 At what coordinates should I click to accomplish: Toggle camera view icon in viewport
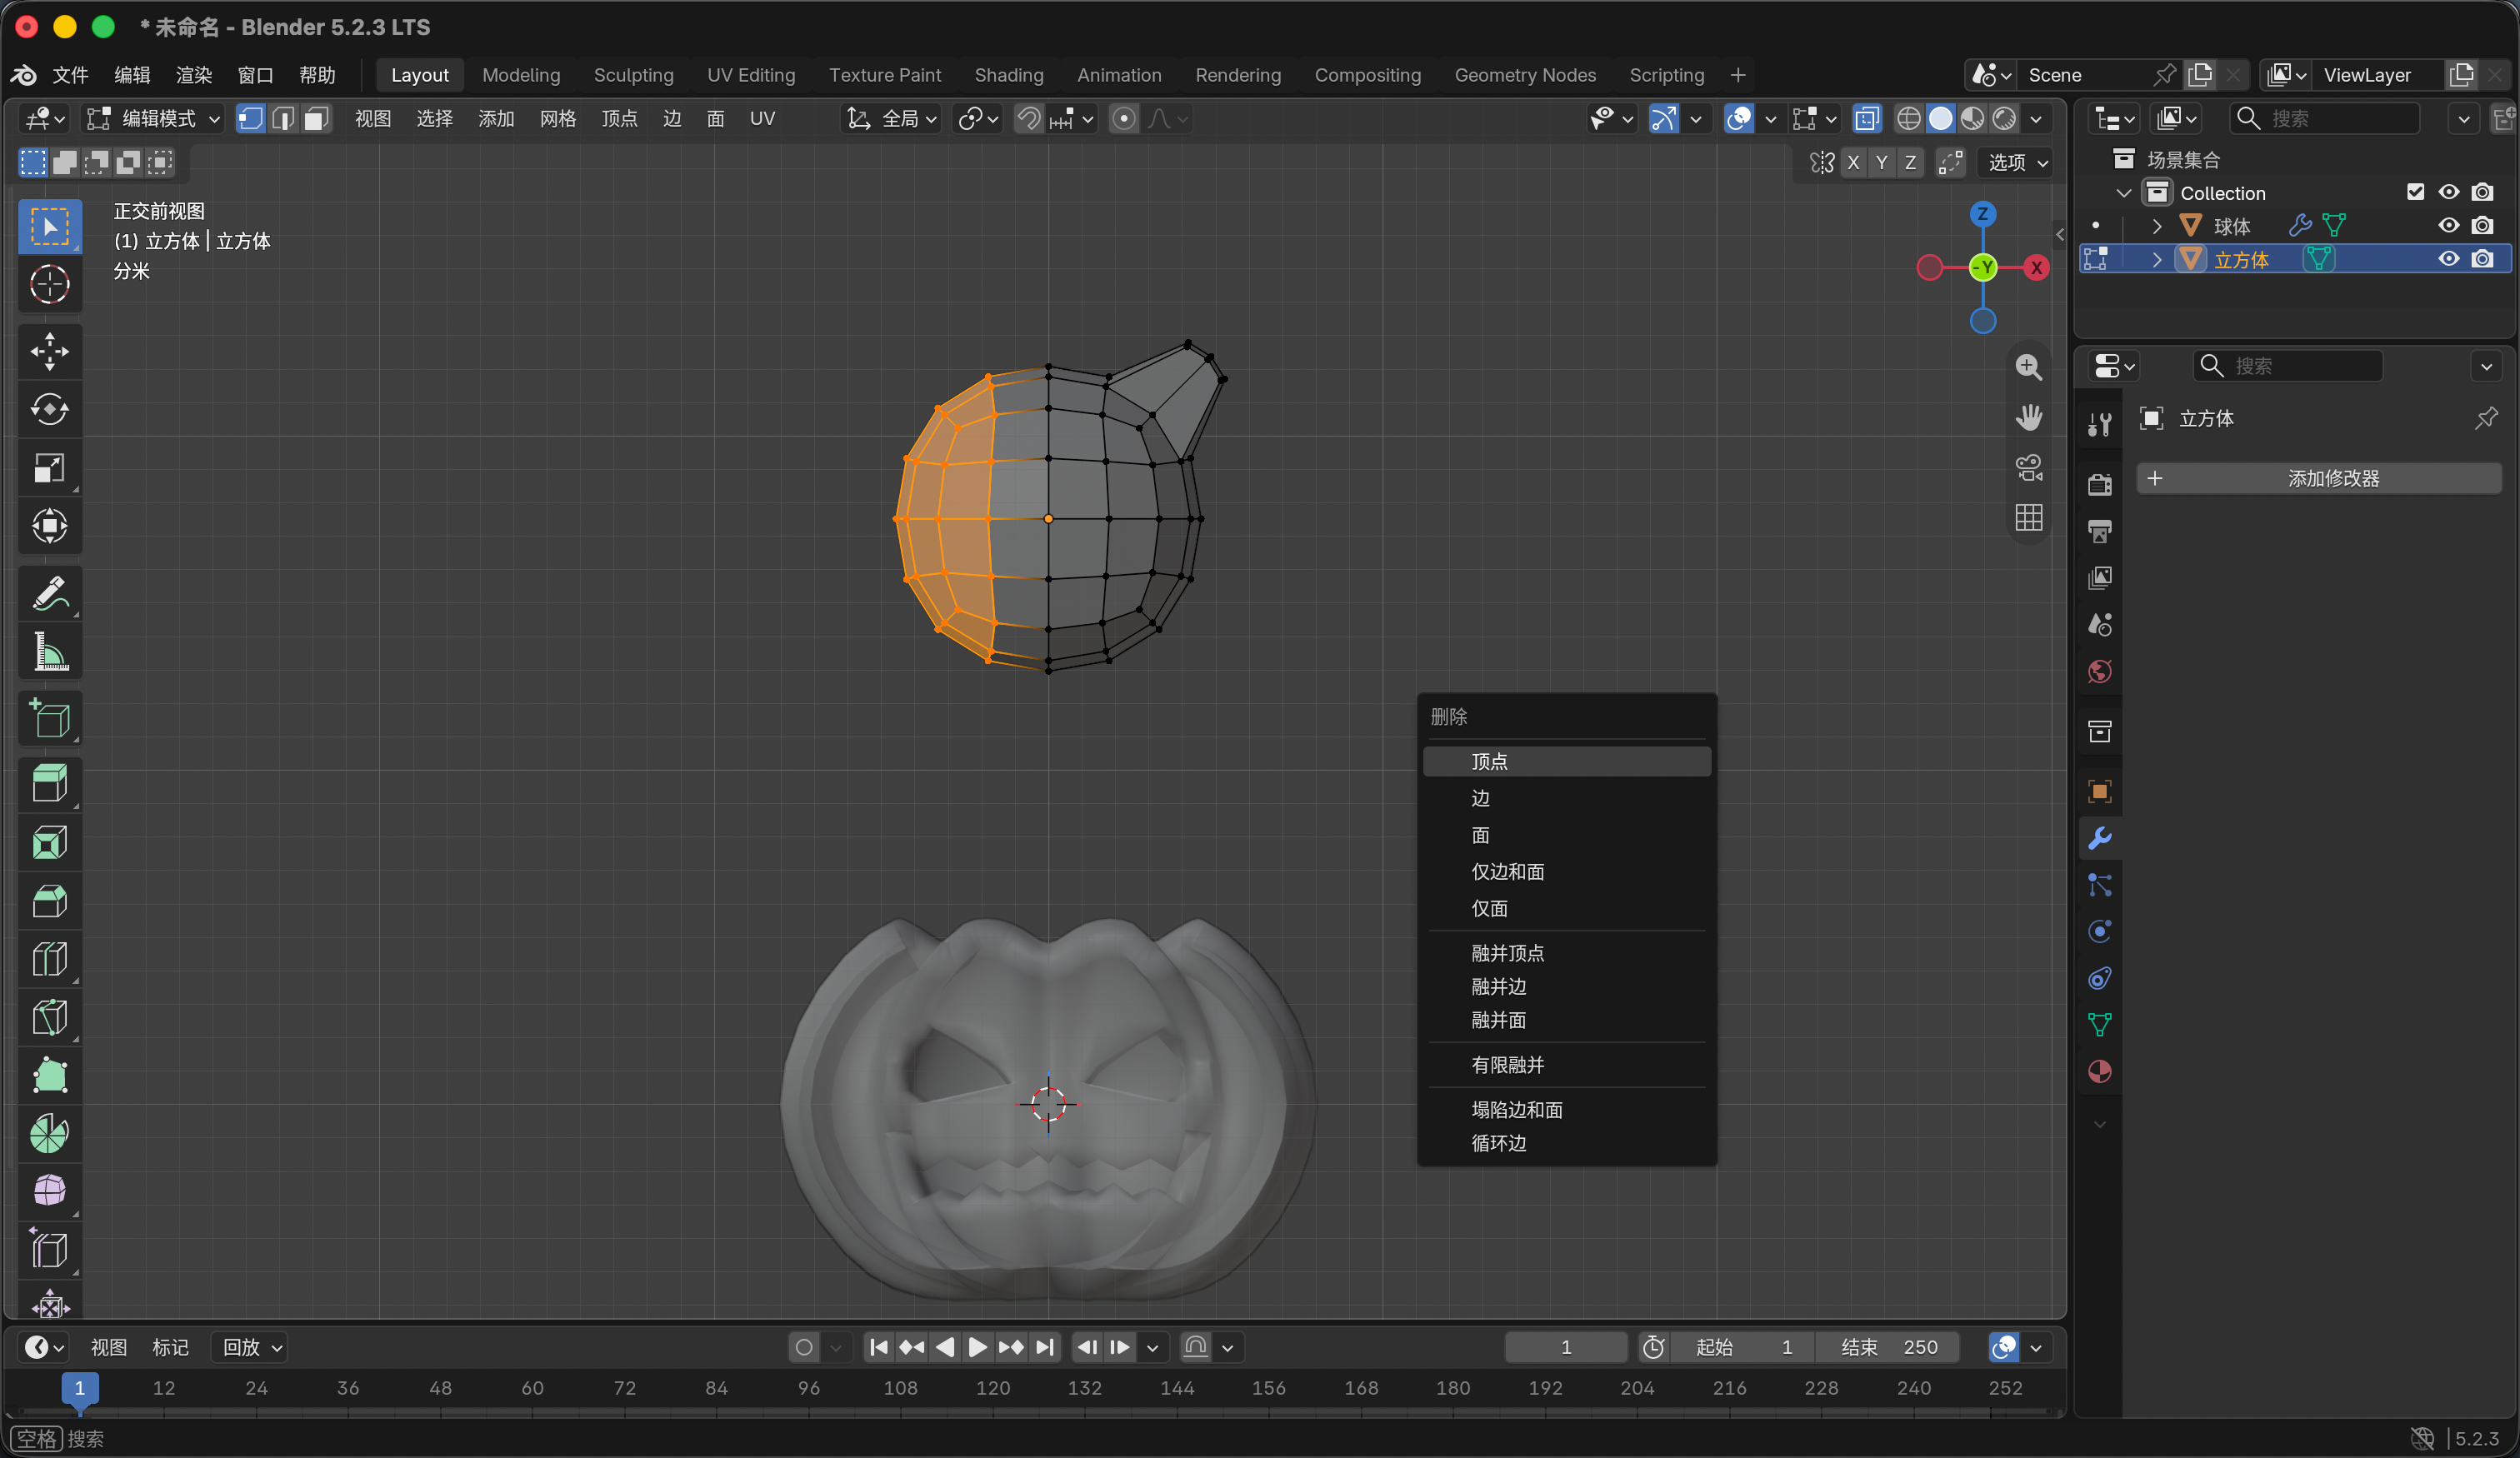[x=2028, y=467]
